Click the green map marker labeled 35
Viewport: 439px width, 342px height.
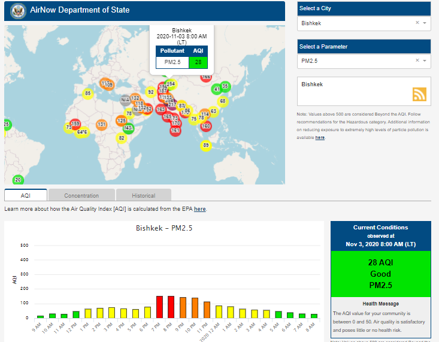tap(225, 86)
